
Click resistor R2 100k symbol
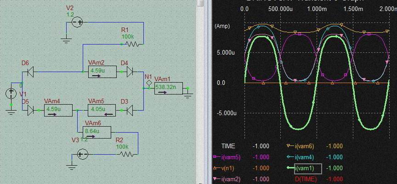tap(127, 154)
